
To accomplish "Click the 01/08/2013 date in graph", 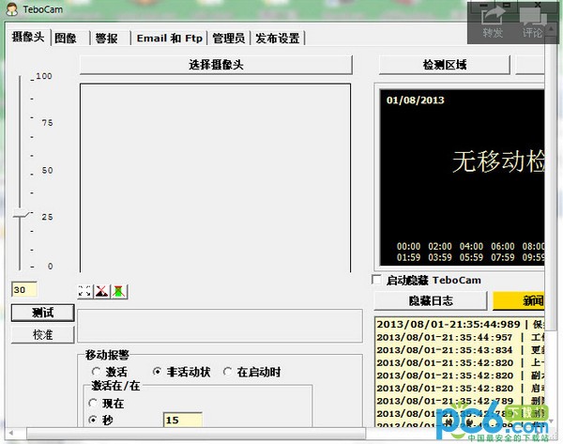I will click(x=415, y=100).
